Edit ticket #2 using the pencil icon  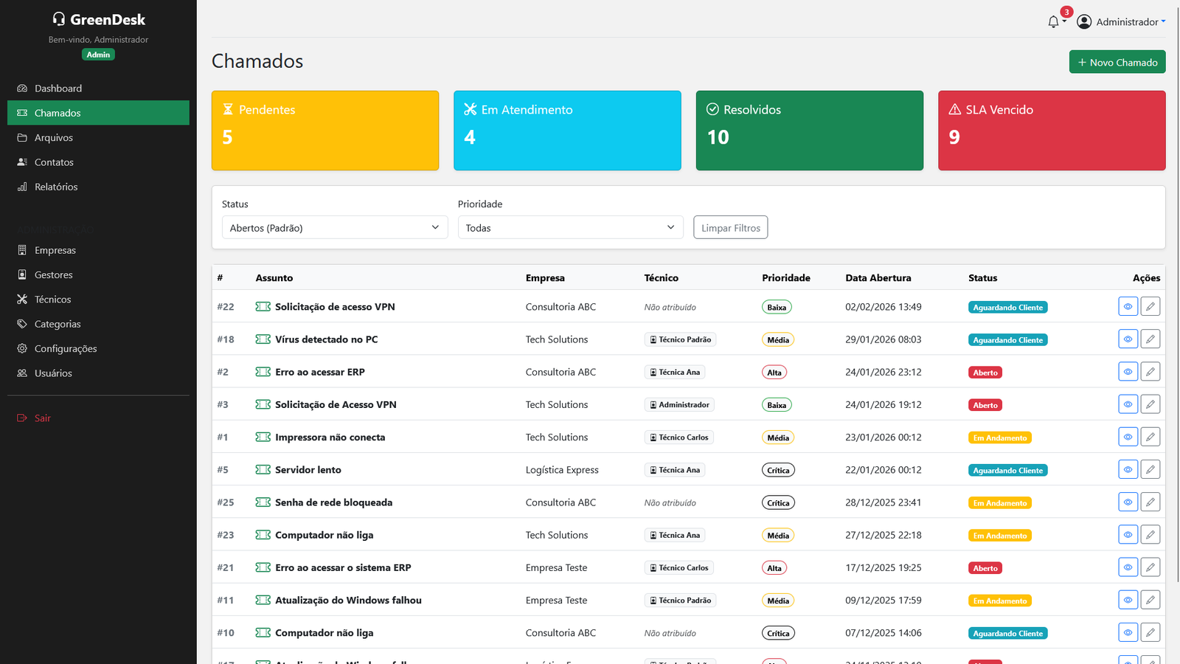pos(1150,371)
